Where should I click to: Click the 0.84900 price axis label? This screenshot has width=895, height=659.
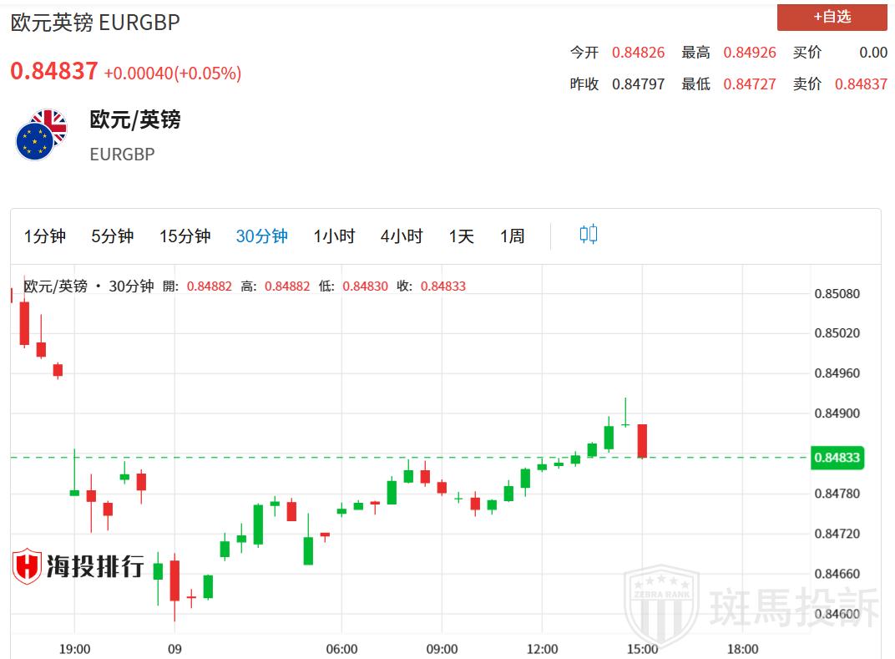pos(836,413)
